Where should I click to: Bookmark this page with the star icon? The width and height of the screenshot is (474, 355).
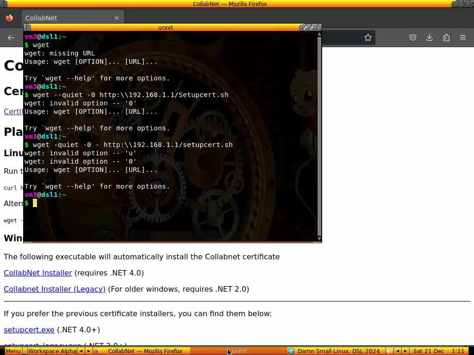click(x=368, y=38)
